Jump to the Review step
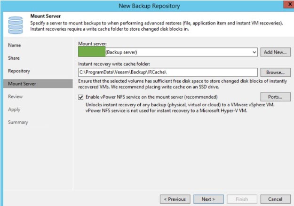The height and width of the screenshot is (206, 294). coord(16,96)
